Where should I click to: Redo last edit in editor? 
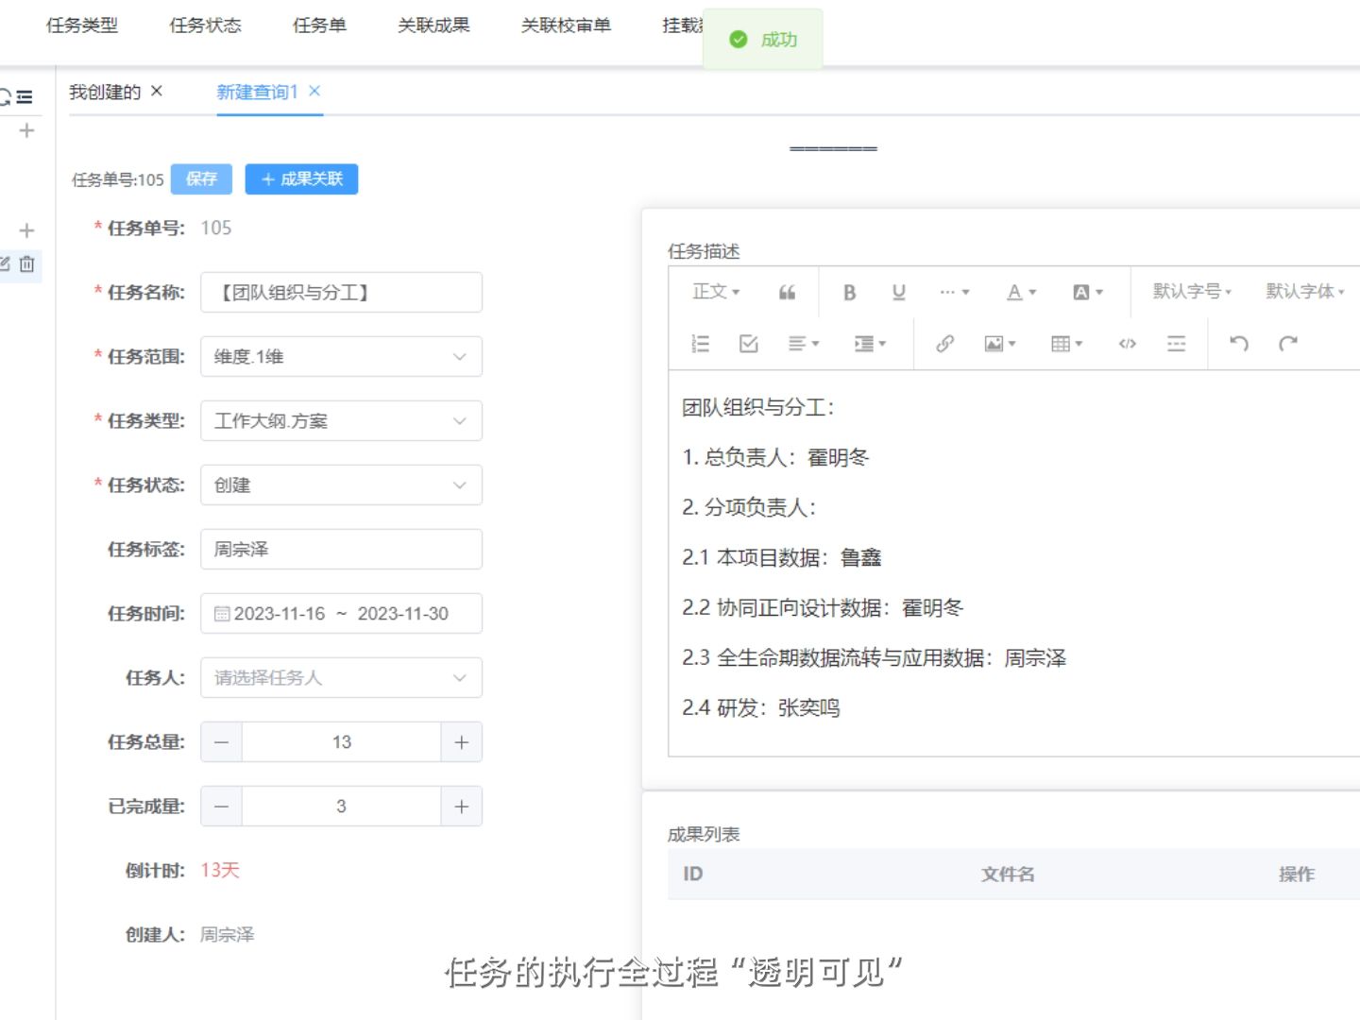[1288, 344]
